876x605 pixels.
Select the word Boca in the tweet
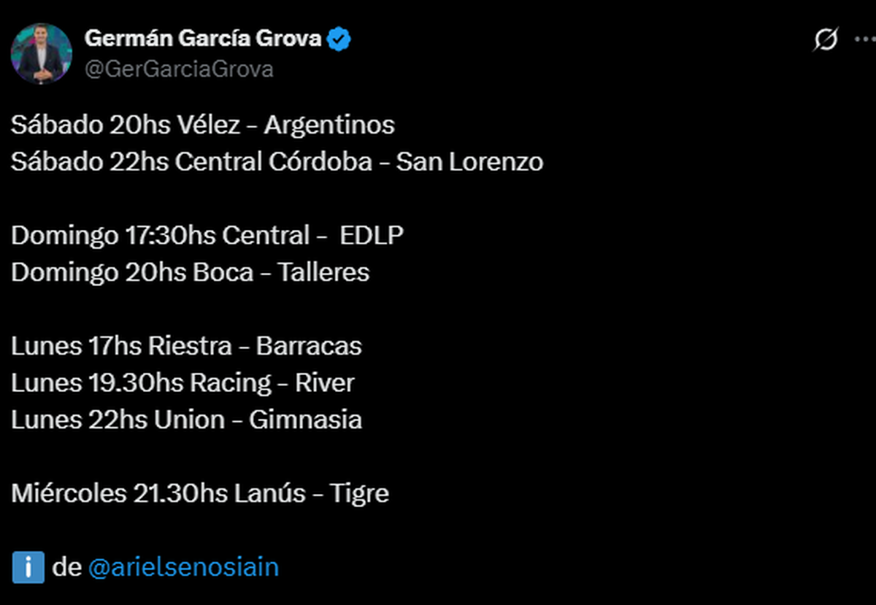(222, 272)
